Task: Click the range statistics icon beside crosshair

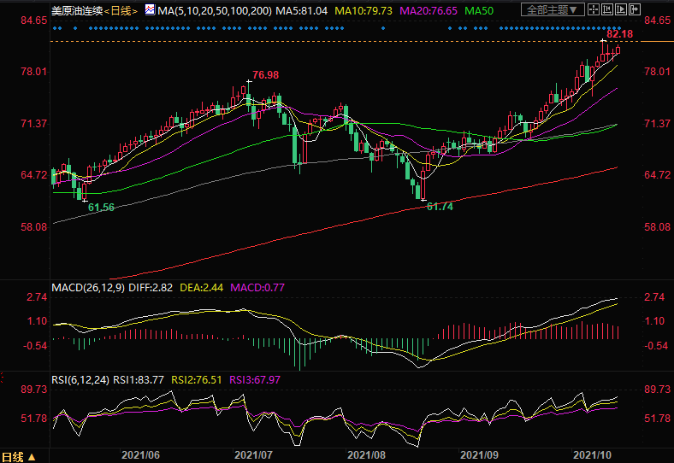Action: (x=606, y=10)
